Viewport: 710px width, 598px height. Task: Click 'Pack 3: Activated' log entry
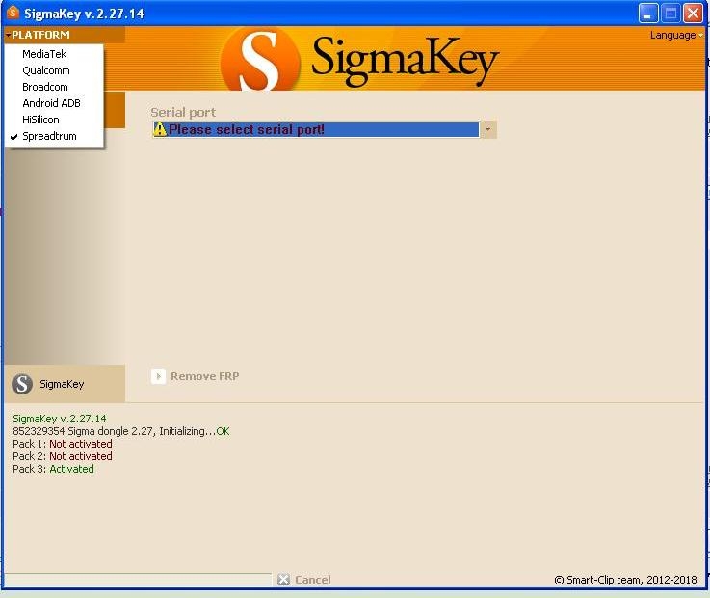click(53, 469)
